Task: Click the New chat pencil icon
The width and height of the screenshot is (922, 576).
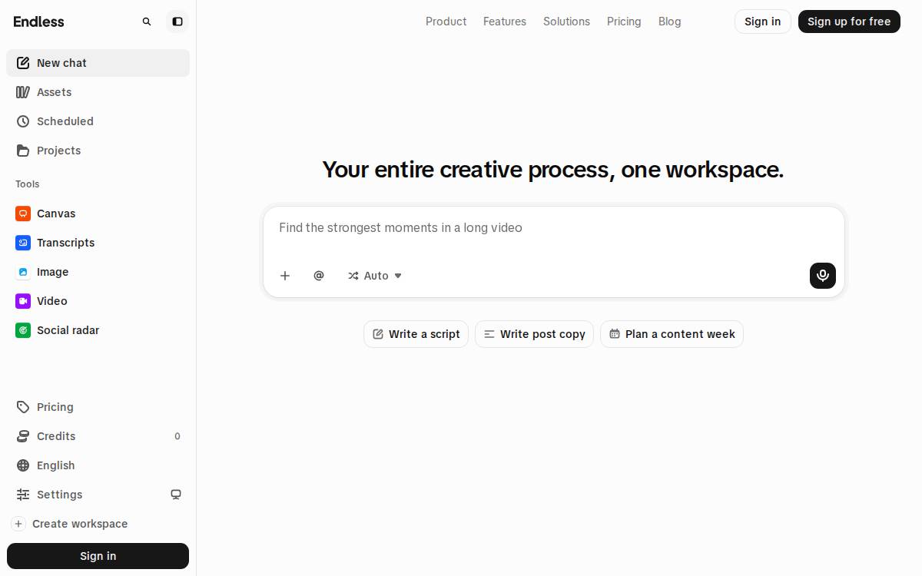Action: 23,63
